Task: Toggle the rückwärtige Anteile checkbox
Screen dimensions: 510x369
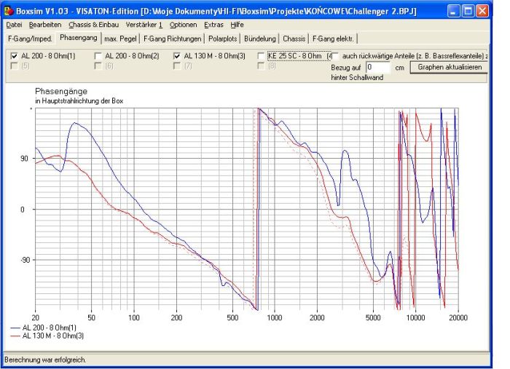Action: pyautogui.click(x=335, y=56)
